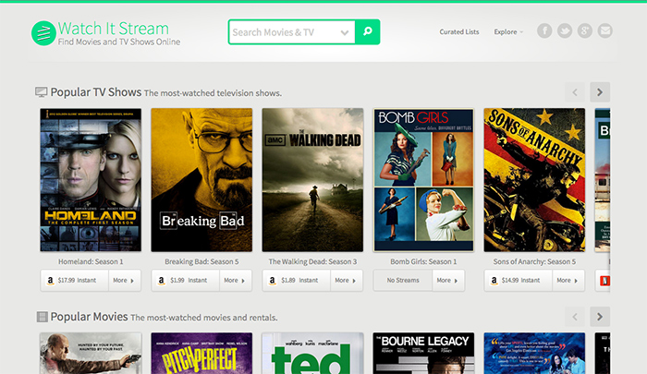Screen dimensions: 647x374
Task: Click the Bomb Girls: Season 1 title
Action: point(423,262)
